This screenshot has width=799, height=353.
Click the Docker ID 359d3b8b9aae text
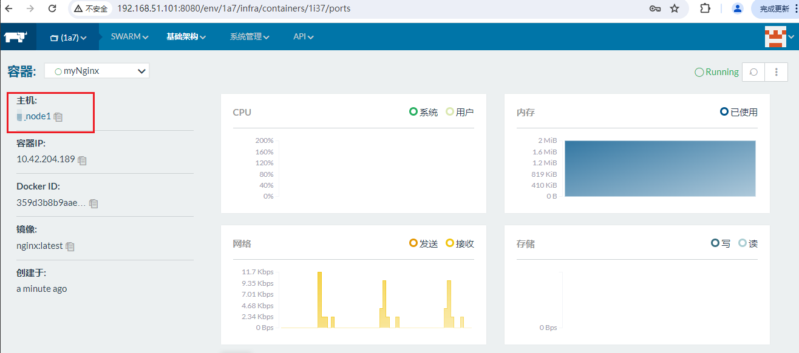click(x=51, y=203)
